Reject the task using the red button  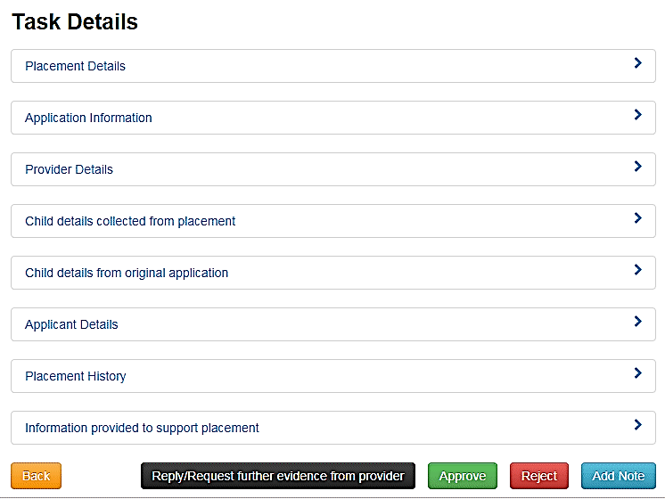coord(539,476)
